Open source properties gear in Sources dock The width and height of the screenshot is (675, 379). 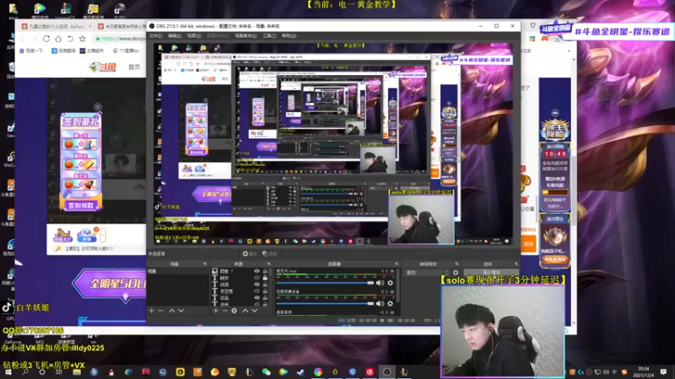coord(235,310)
